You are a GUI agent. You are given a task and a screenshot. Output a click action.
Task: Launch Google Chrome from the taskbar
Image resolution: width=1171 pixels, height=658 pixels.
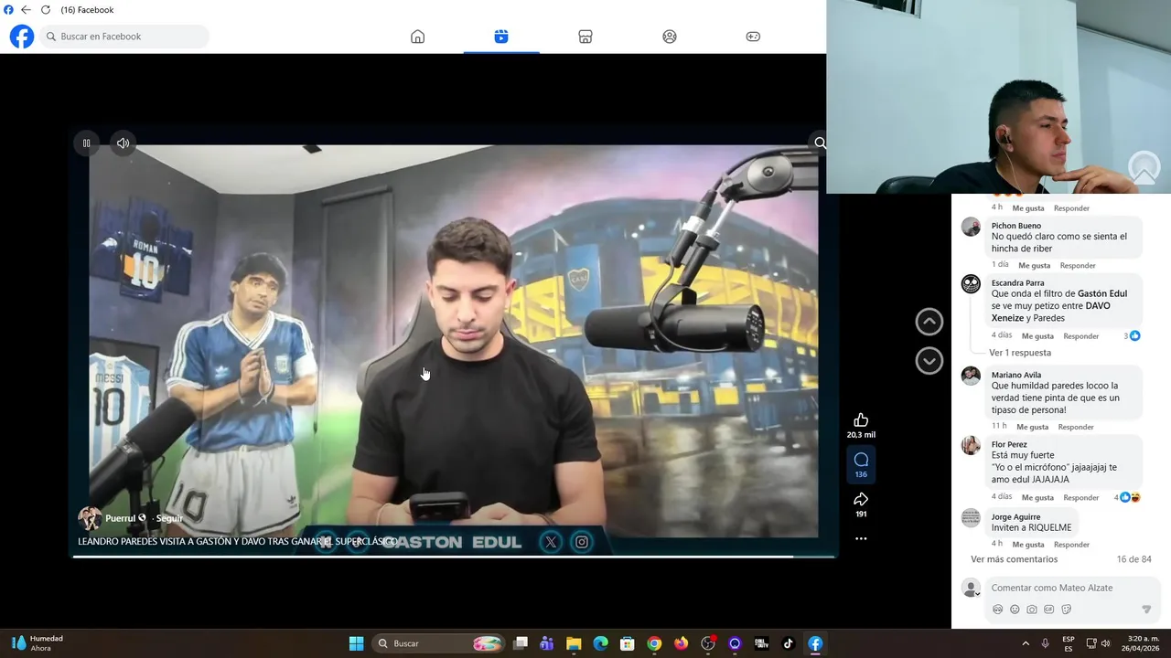[x=654, y=643]
